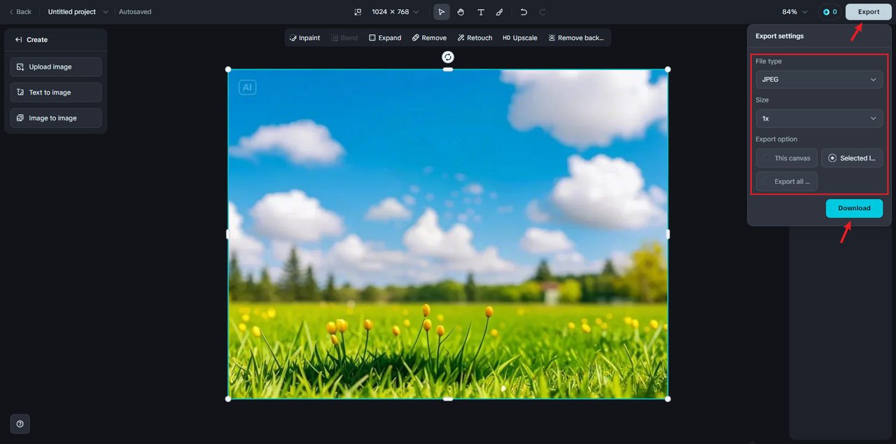Activate the Hand pan tool
This screenshot has height=444, width=896.
tap(461, 12)
